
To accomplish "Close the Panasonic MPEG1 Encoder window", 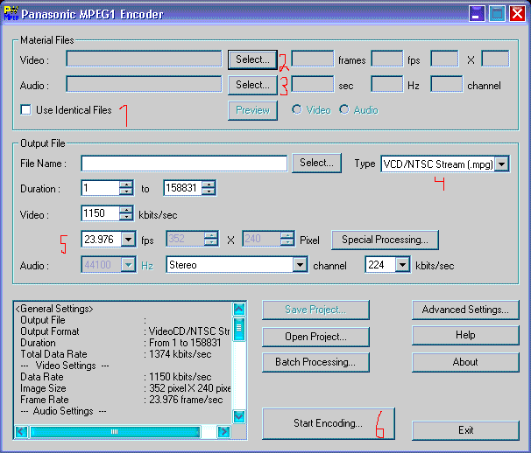I will click(x=518, y=14).
